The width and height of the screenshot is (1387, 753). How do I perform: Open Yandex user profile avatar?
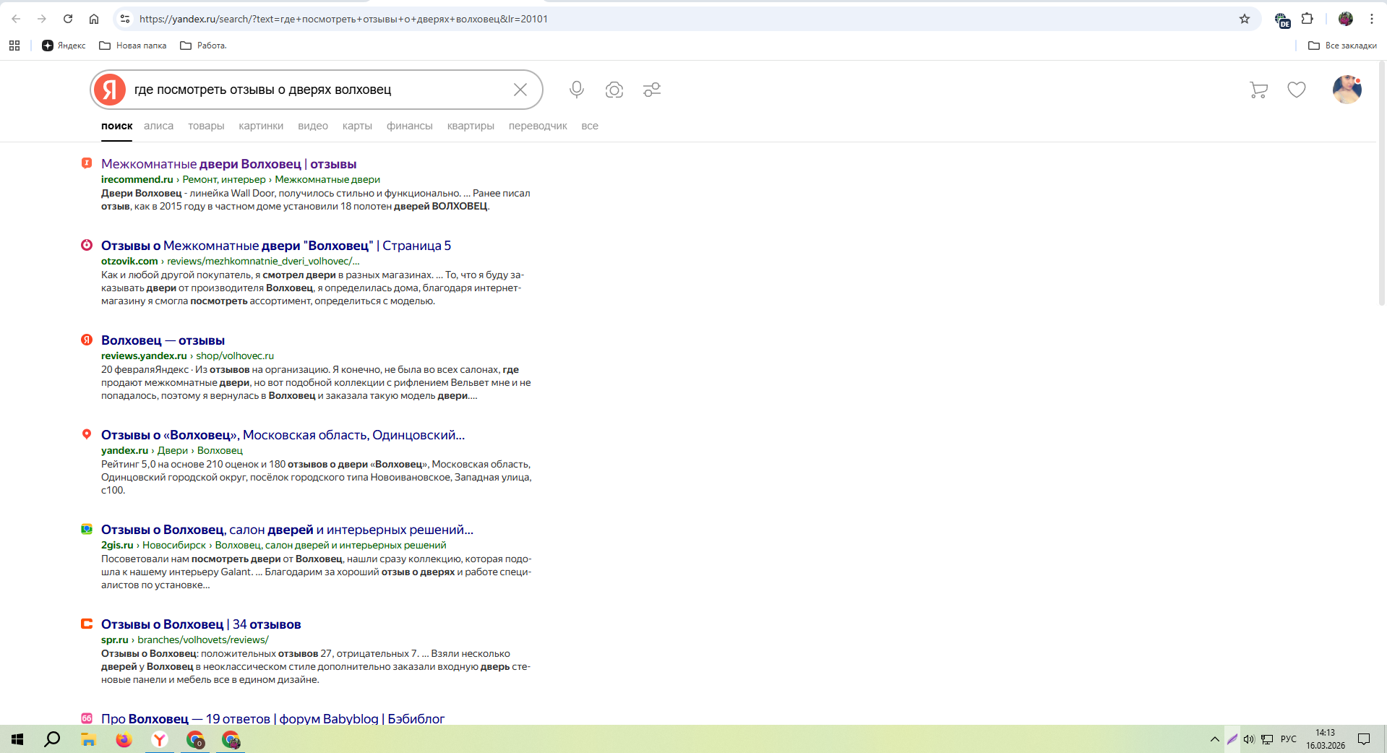[x=1347, y=90]
